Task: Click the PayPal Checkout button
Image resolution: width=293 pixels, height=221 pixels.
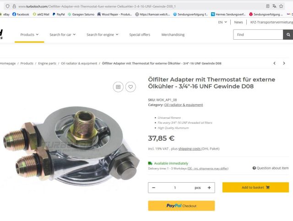Action: [x=181, y=206]
